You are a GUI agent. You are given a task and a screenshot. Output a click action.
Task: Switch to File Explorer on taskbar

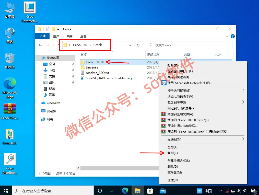click(x=137, y=191)
